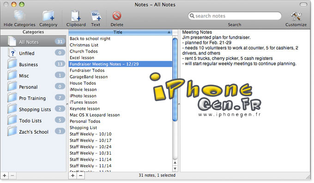
Task: Select the 'Staff Weekly – 10/31' note
Action: point(120,153)
